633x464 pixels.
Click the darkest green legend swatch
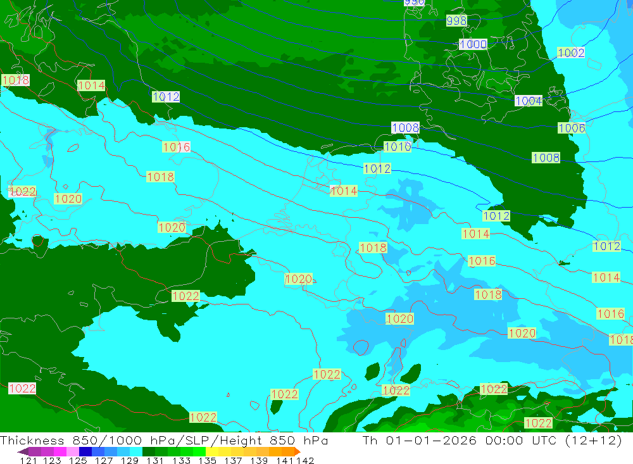pos(149,451)
